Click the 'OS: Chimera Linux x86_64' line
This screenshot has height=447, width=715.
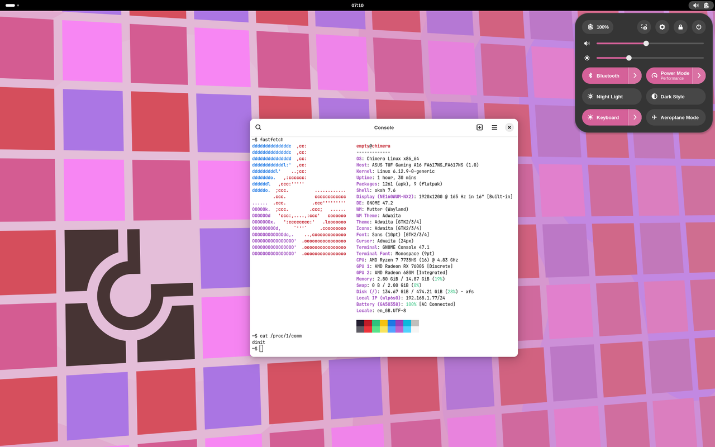(388, 159)
